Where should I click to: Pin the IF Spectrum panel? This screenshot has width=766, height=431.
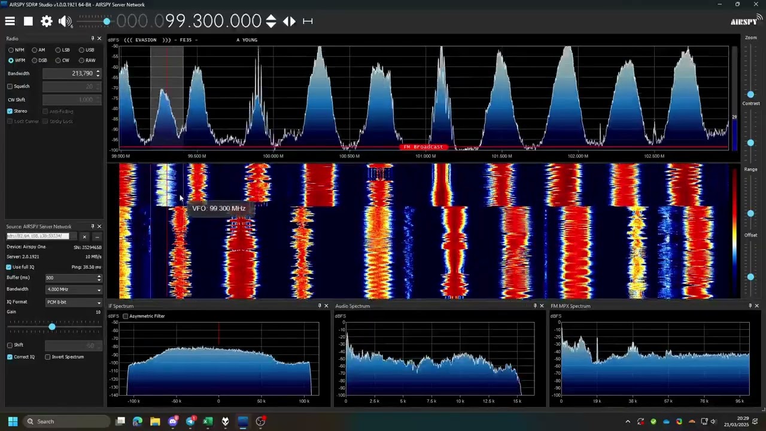(x=319, y=306)
